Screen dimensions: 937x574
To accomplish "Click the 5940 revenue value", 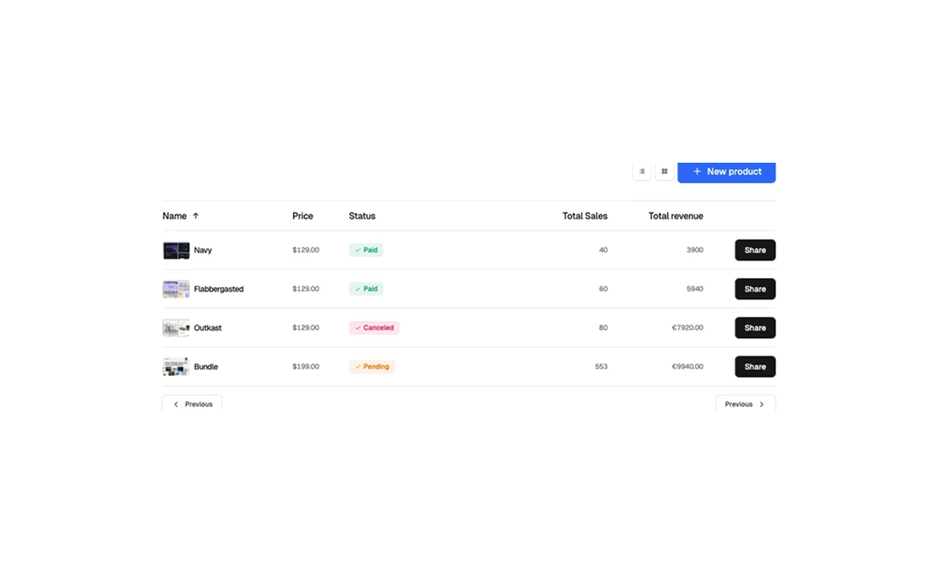I will (x=695, y=289).
